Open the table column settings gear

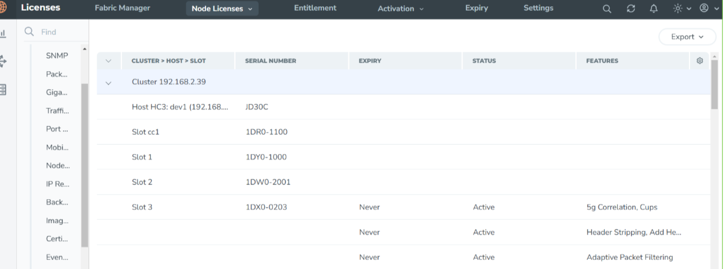point(700,61)
